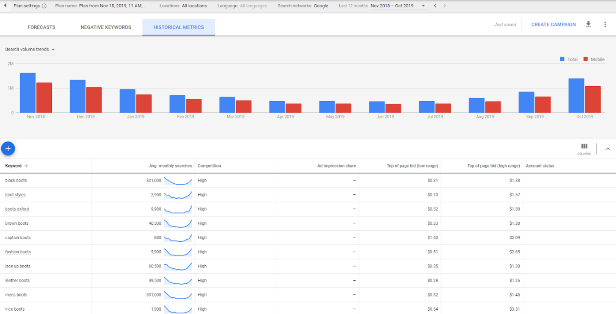Sort by Keyword column arrow
616x314 pixels.
tap(26, 166)
